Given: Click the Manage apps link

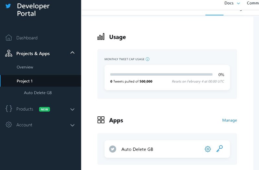Looking at the screenshot, I should click(230, 120).
